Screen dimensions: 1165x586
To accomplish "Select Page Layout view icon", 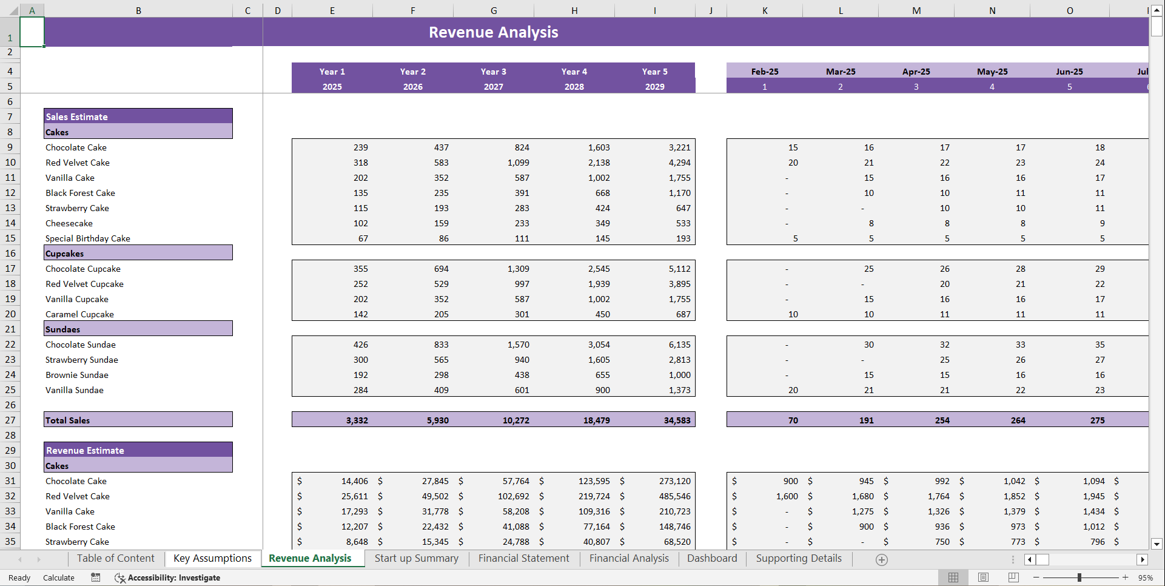I will (982, 578).
